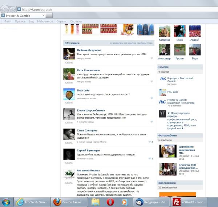Open the Фотоальбомы section header

click(x=180, y=135)
